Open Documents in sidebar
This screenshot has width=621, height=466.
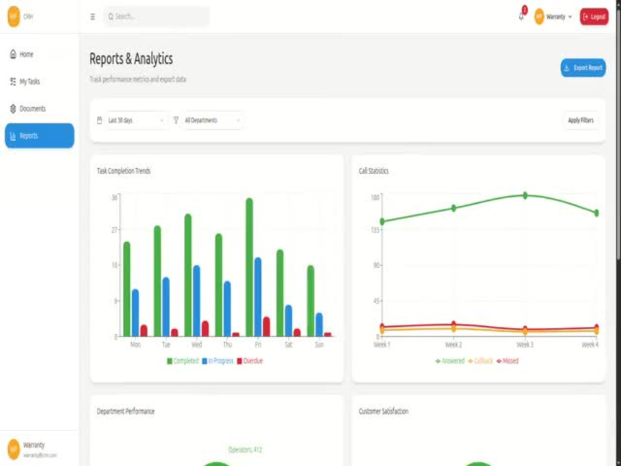coord(39,109)
